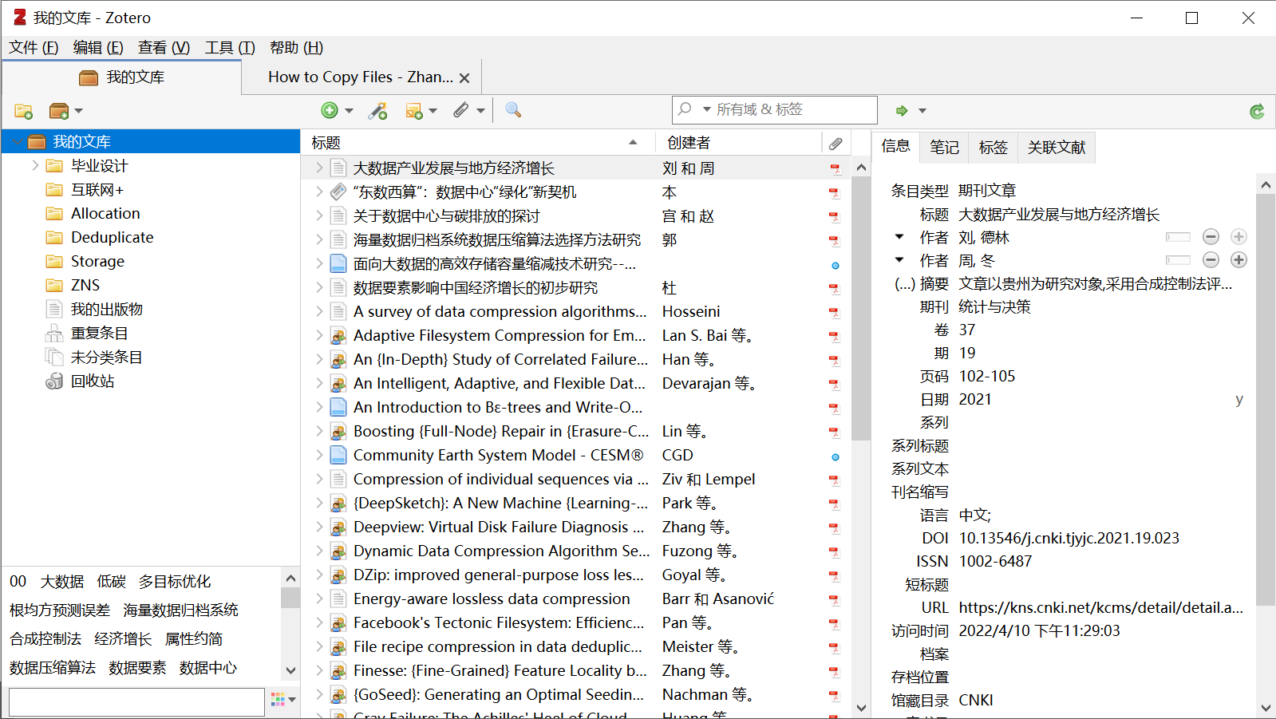Image resolution: width=1276 pixels, height=719 pixels.
Task: Open the Allocation collection folder
Action: (x=105, y=214)
